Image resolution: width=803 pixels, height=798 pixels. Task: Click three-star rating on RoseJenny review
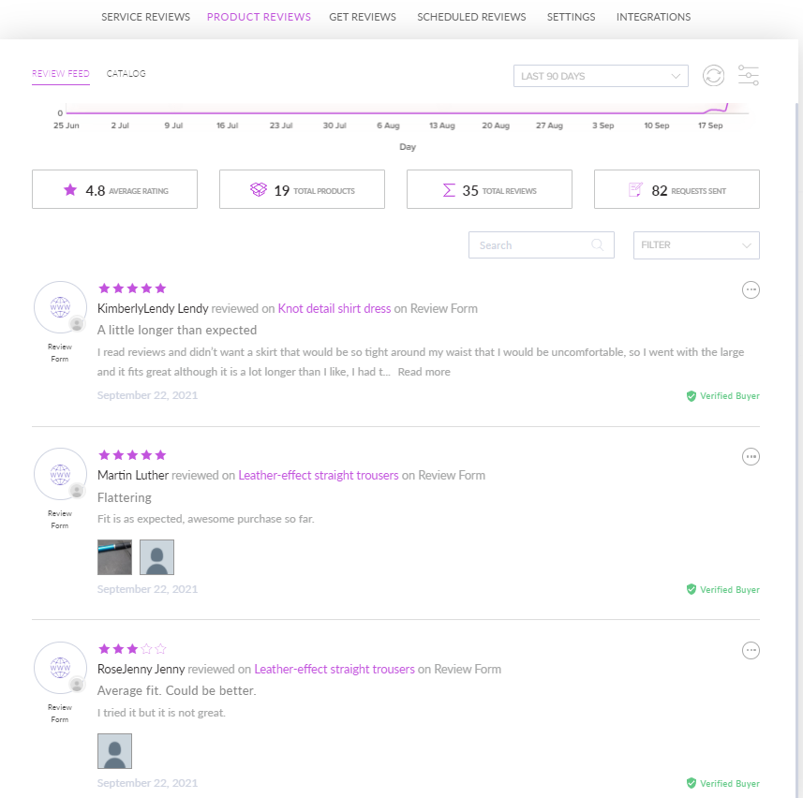click(x=132, y=649)
